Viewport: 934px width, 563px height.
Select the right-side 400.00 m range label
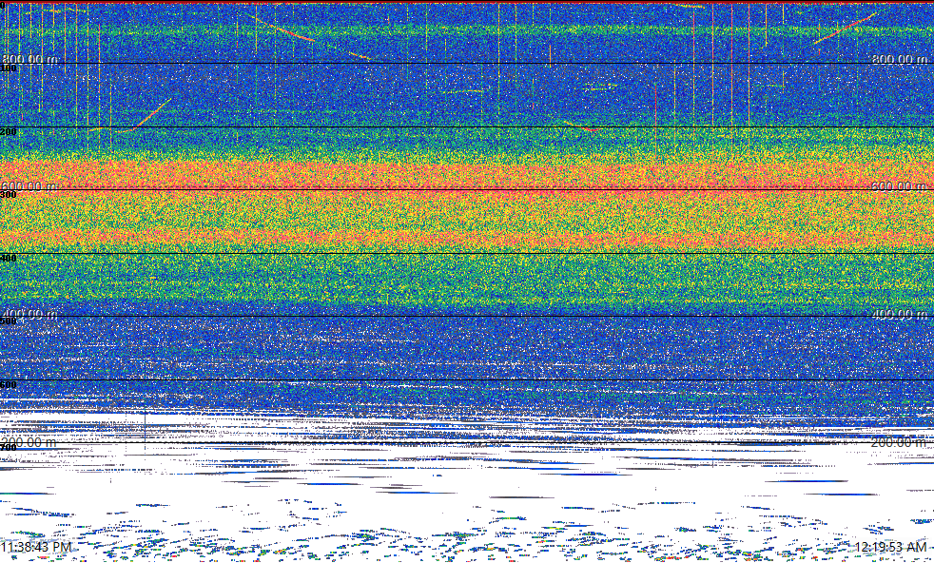[x=900, y=314]
